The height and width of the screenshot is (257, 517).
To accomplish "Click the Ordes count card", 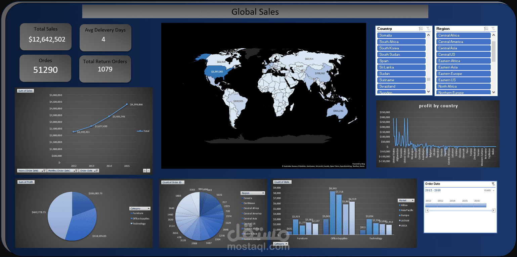I will point(45,68).
